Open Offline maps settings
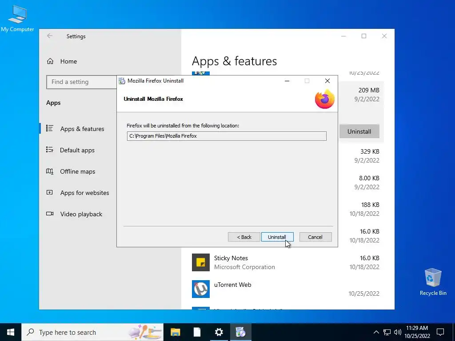 (x=77, y=171)
